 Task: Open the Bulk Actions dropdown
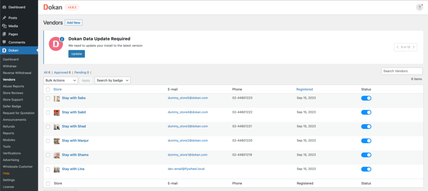pyautogui.click(x=61, y=80)
